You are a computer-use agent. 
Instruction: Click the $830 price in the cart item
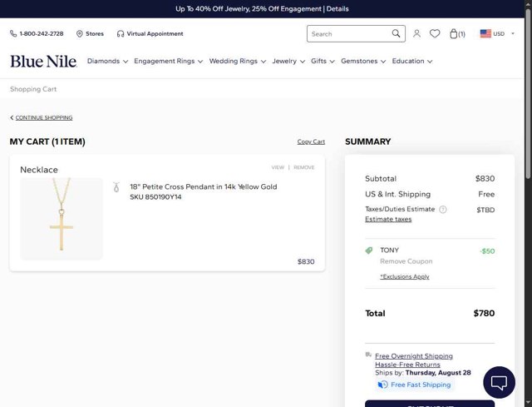point(306,261)
